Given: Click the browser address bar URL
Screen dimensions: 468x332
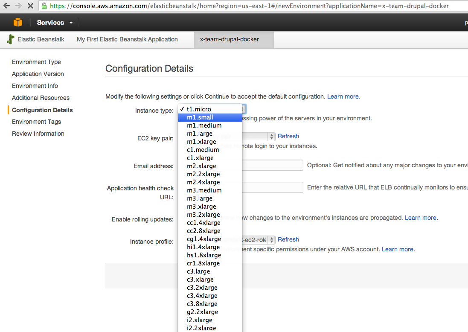Looking at the screenshot, I should point(249,6).
